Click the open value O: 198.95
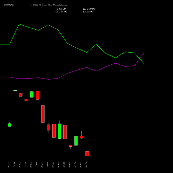 (x=61, y=12)
